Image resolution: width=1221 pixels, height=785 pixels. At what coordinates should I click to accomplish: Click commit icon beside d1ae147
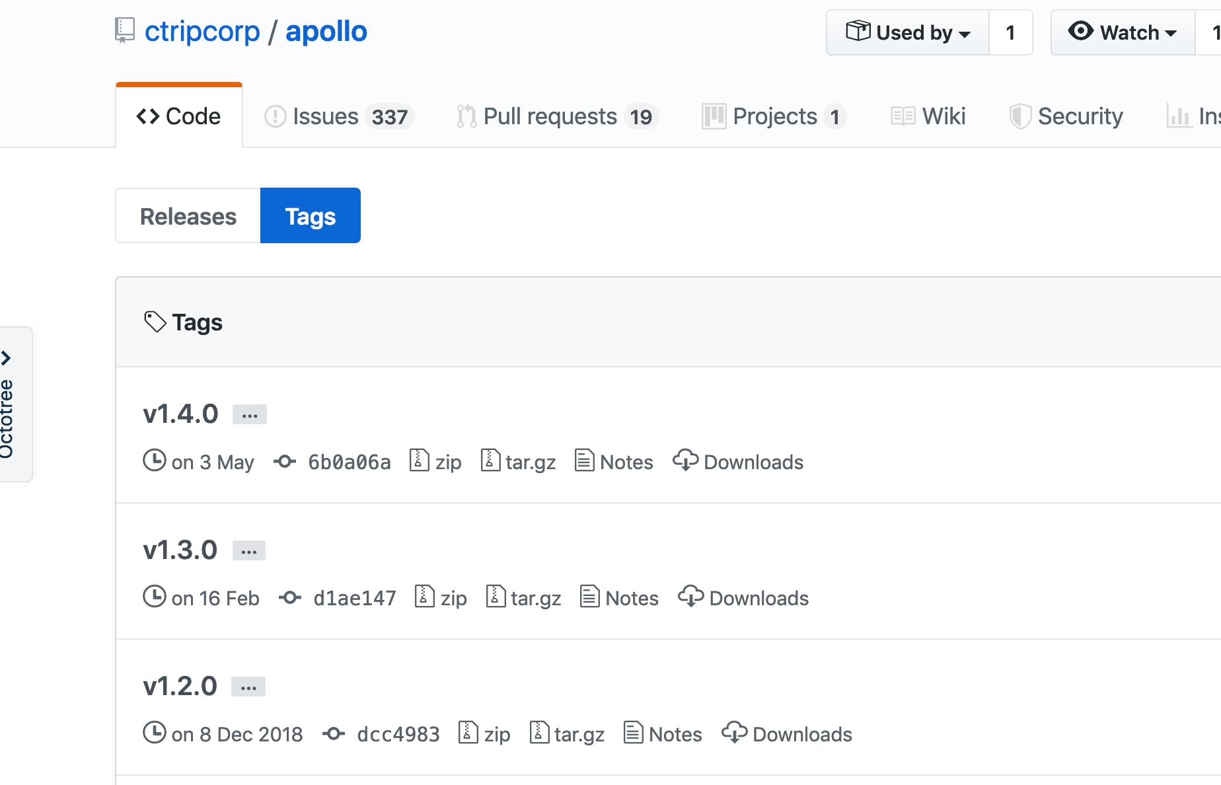point(290,597)
